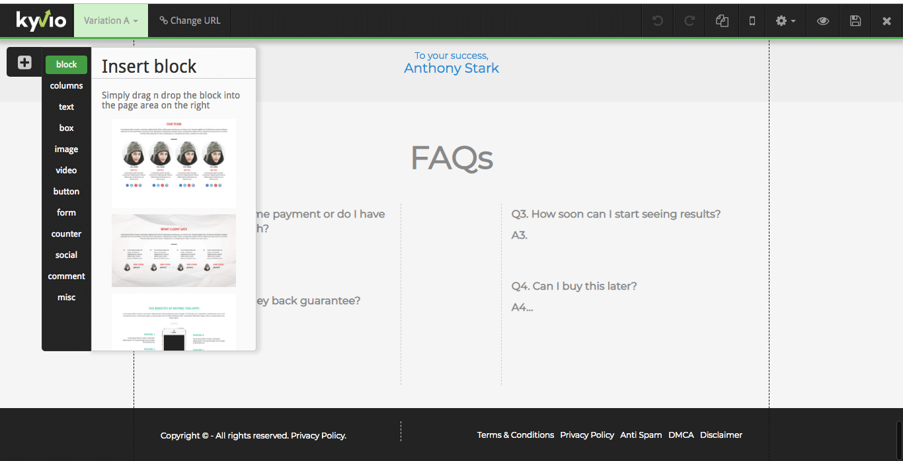Select the comment element tab
Screen dimensions: 903x461
coord(66,276)
